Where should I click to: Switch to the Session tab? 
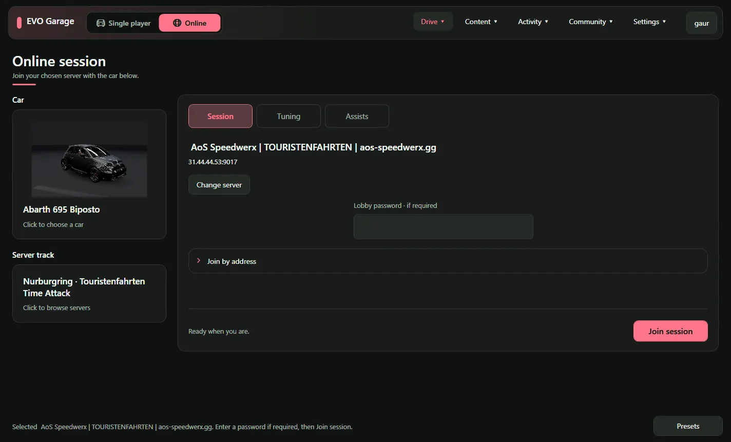pyautogui.click(x=220, y=116)
